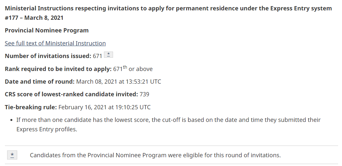Click the asterisk marker in the bottom footnote
The width and height of the screenshot is (342, 166).
point(12,155)
